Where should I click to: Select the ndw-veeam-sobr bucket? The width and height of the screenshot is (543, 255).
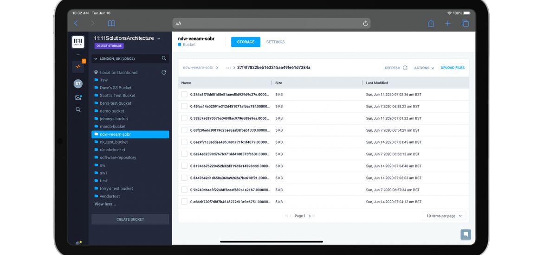[130, 134]
